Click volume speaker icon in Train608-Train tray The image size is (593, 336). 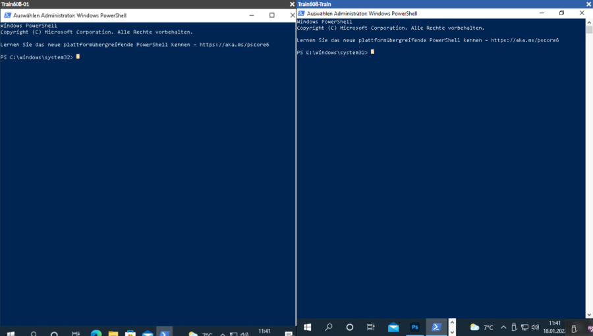tap(535, 327)
